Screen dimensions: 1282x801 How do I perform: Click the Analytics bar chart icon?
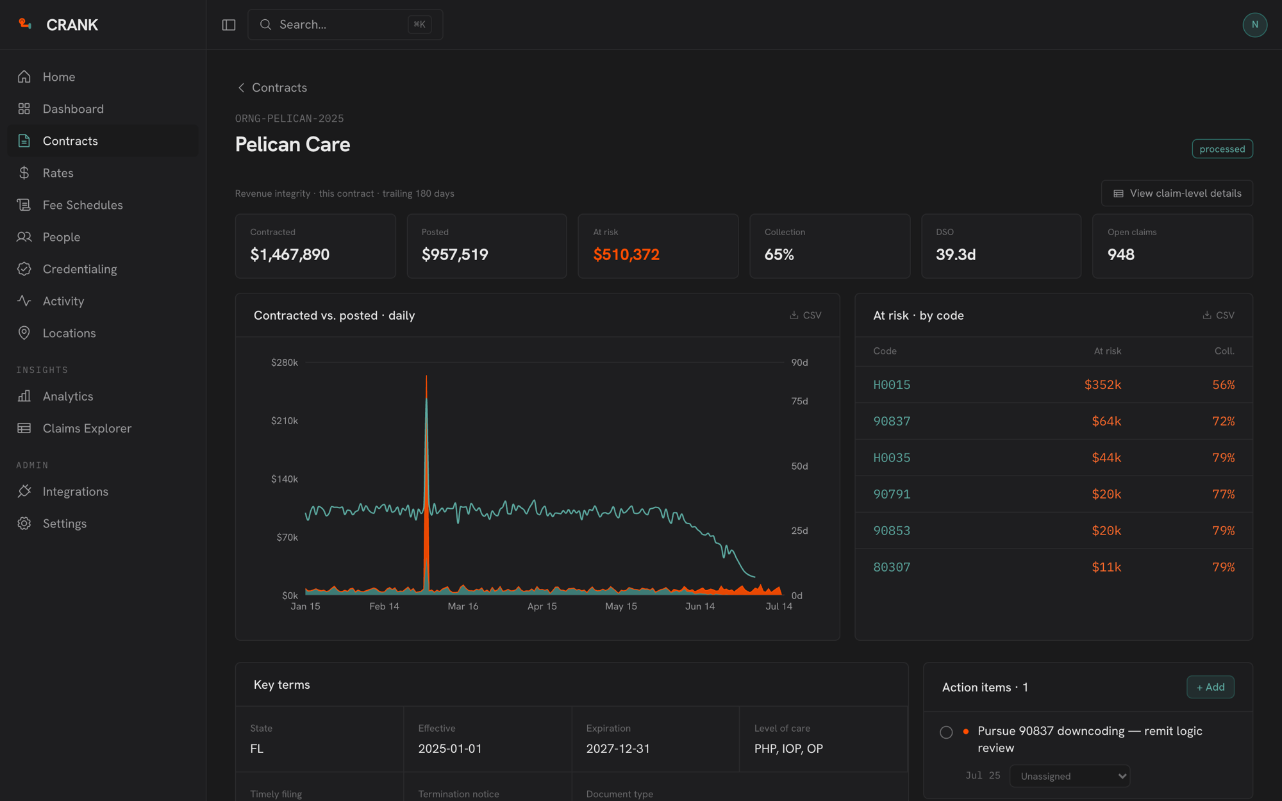pos(24,396)
